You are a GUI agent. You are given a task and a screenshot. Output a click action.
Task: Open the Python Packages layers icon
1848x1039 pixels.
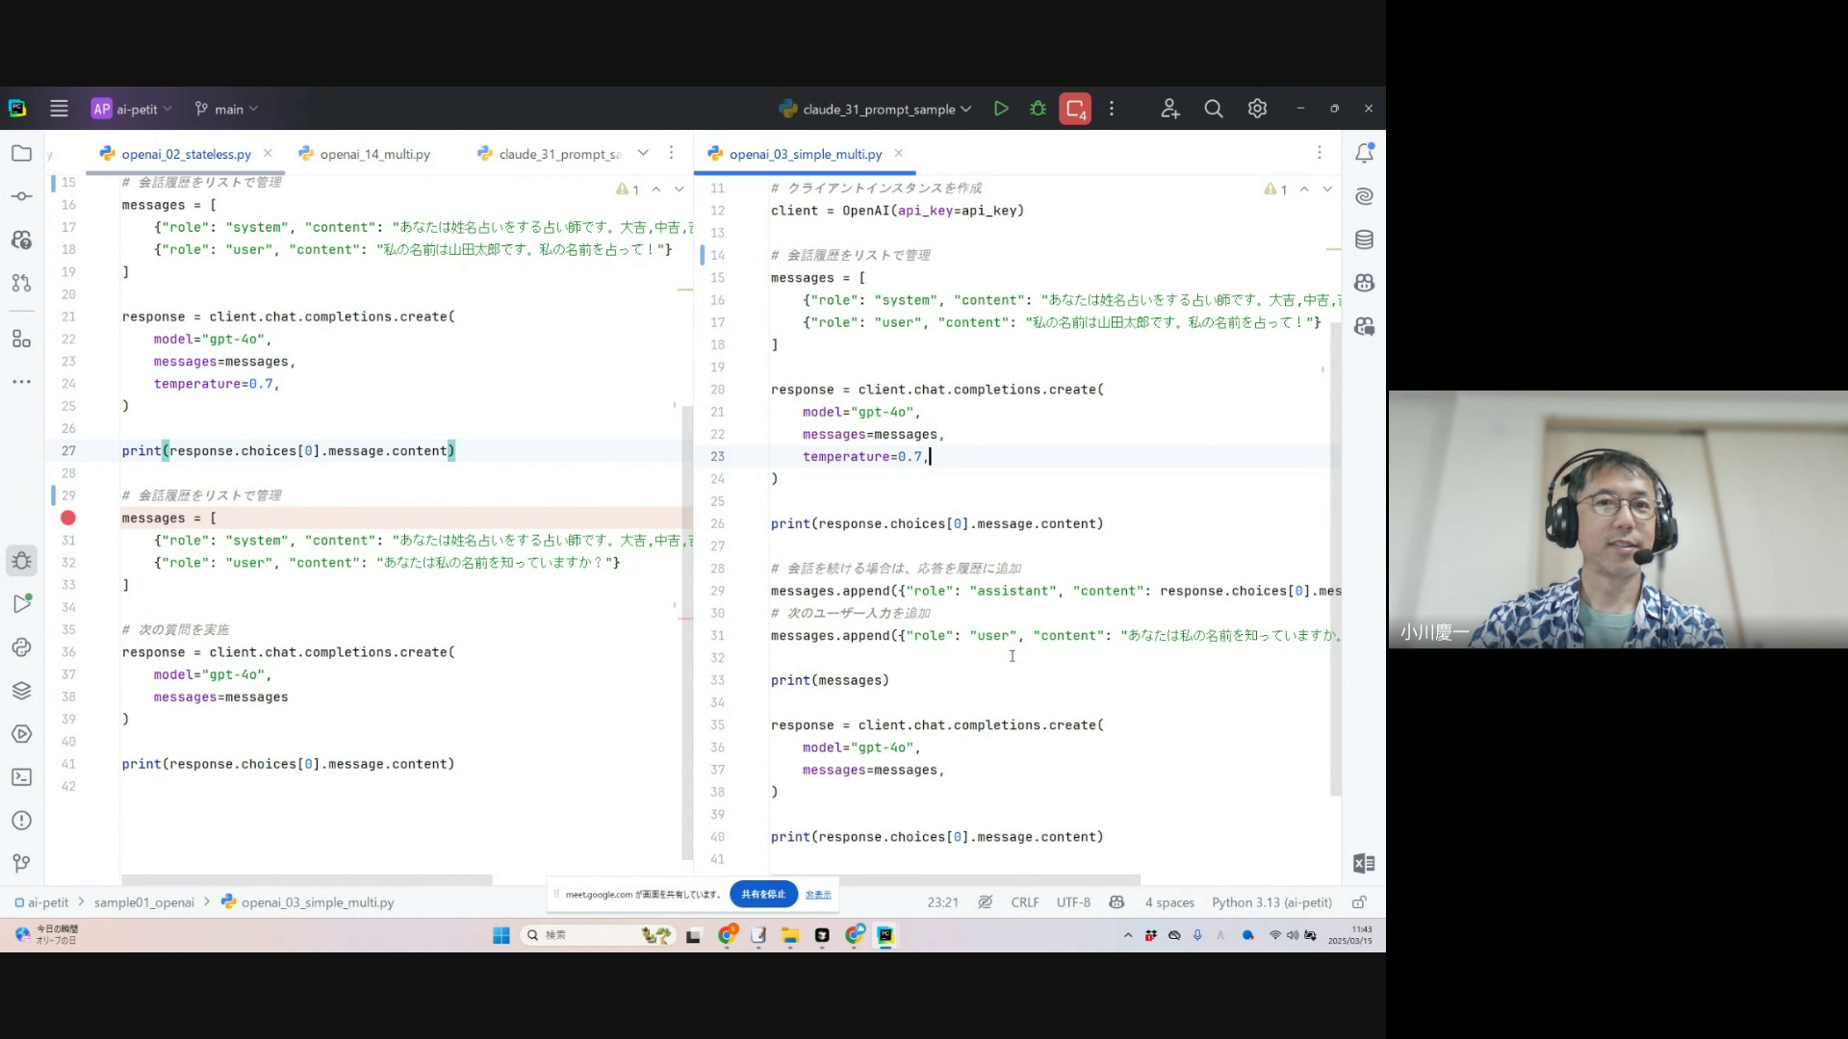point(21,691)
